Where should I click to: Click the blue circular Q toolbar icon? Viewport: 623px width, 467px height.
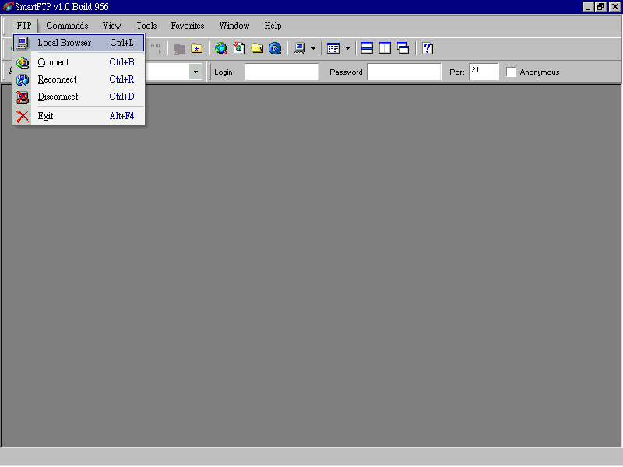[x=275, y=48]
